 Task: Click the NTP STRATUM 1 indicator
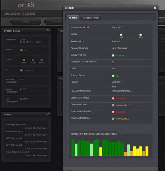point(21,70)
